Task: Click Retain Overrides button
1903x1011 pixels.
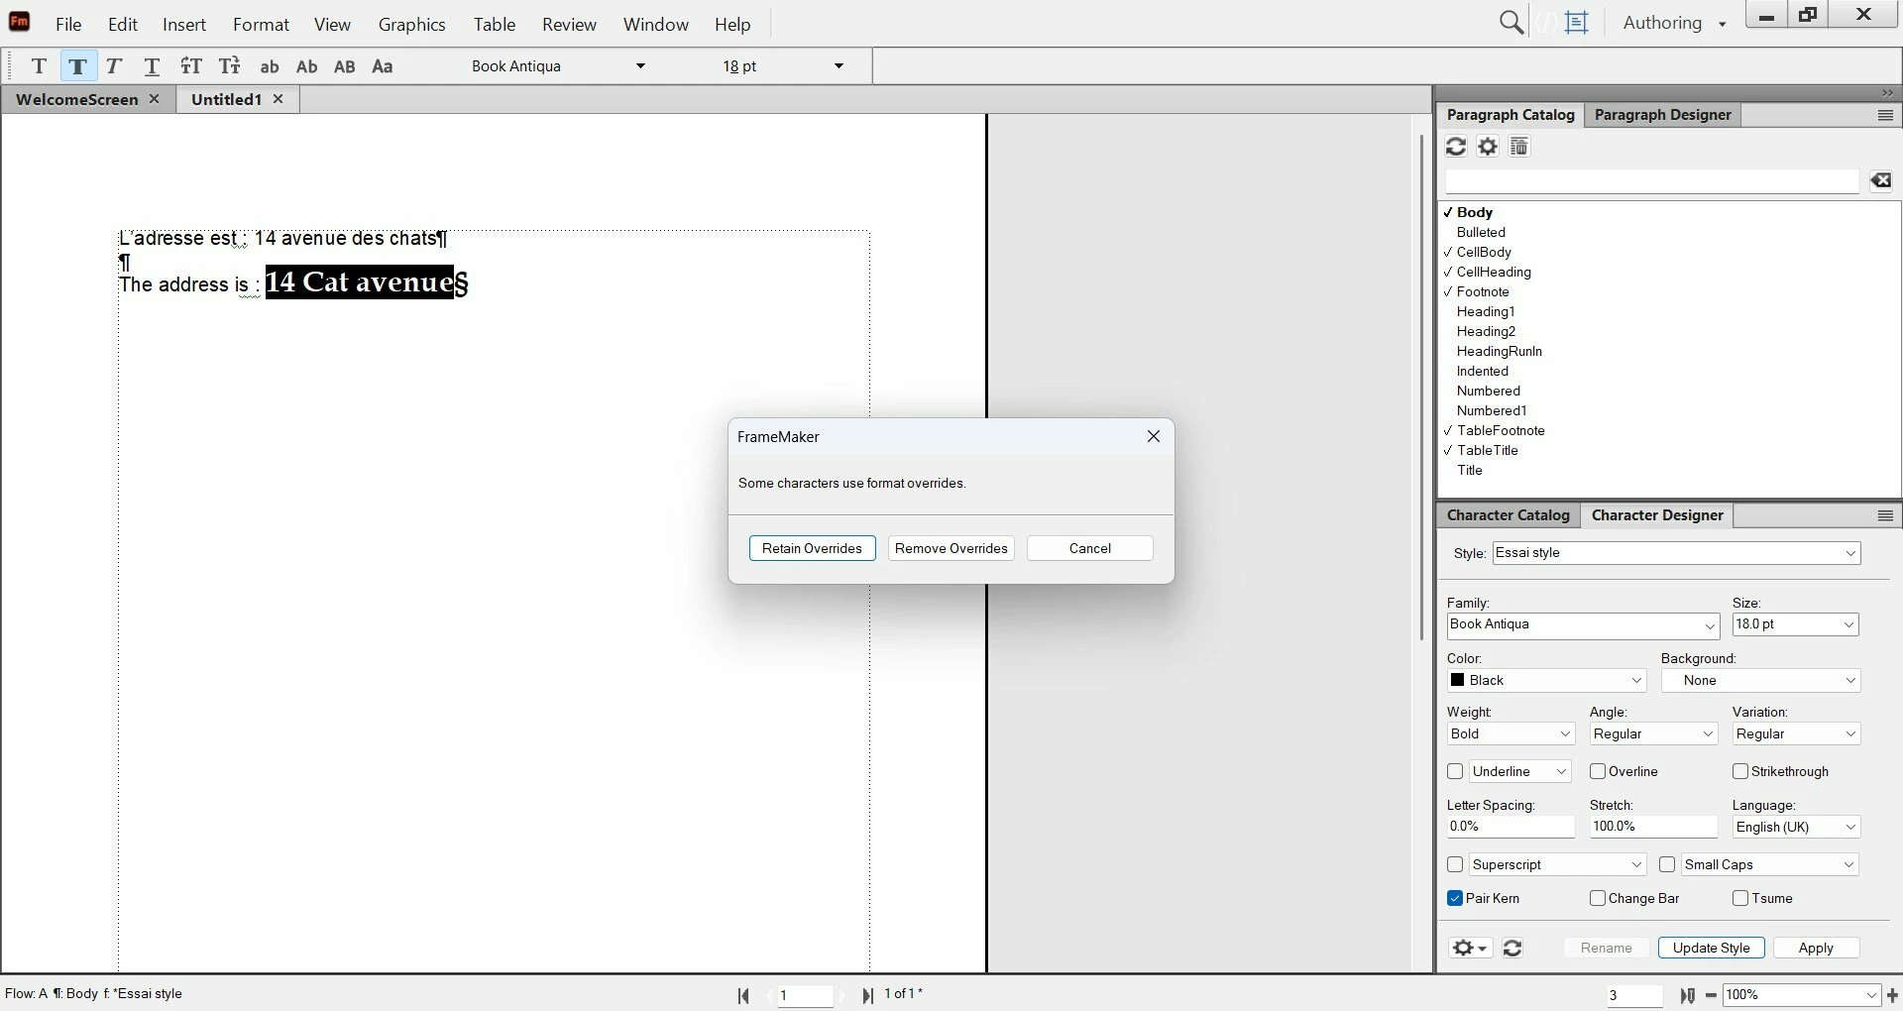Action: click(x=812, y=548)
